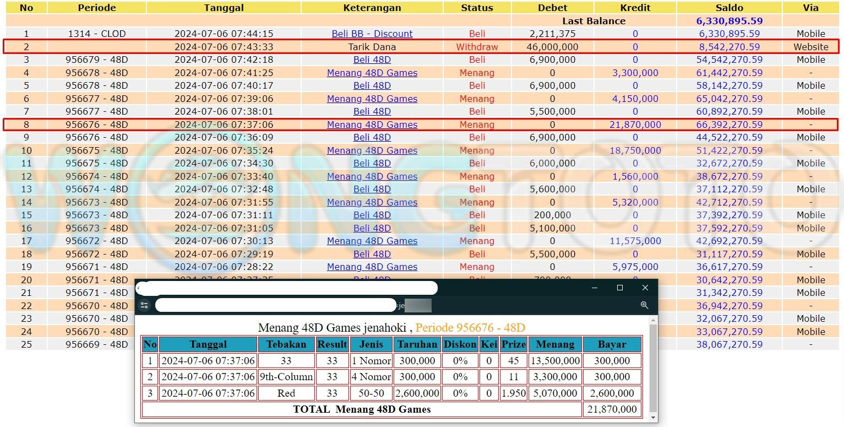Click the Keterangan column header

click(x=372, y=8)
